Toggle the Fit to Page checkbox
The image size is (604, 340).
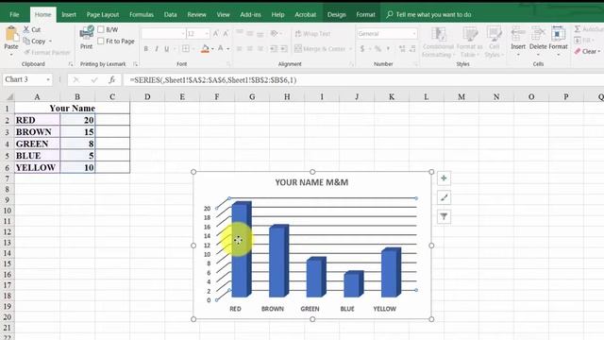click(101, 41)
